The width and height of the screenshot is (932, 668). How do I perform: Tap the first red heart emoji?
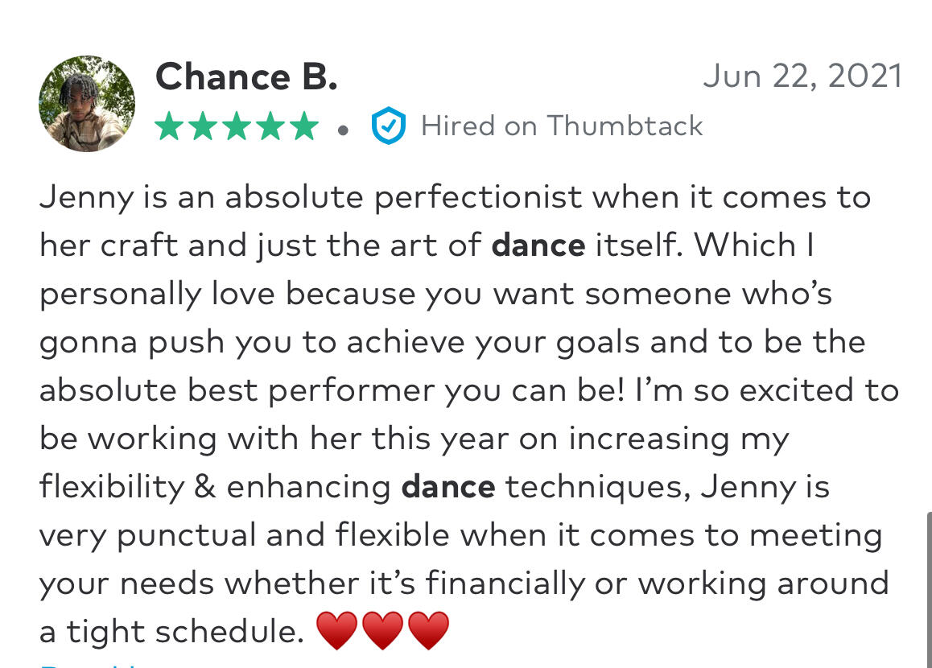(x=336, y=630)
